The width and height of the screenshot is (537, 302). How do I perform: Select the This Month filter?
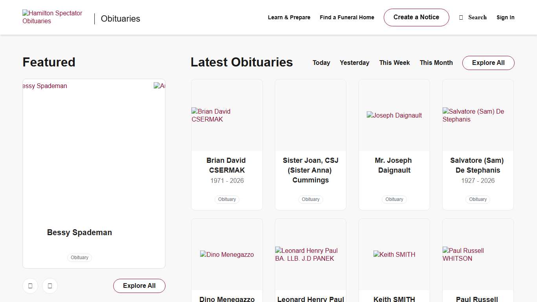pos(436,63)
